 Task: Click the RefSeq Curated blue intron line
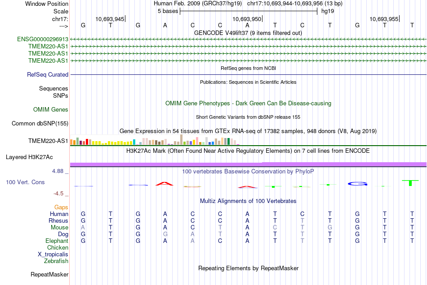(248, 75)
